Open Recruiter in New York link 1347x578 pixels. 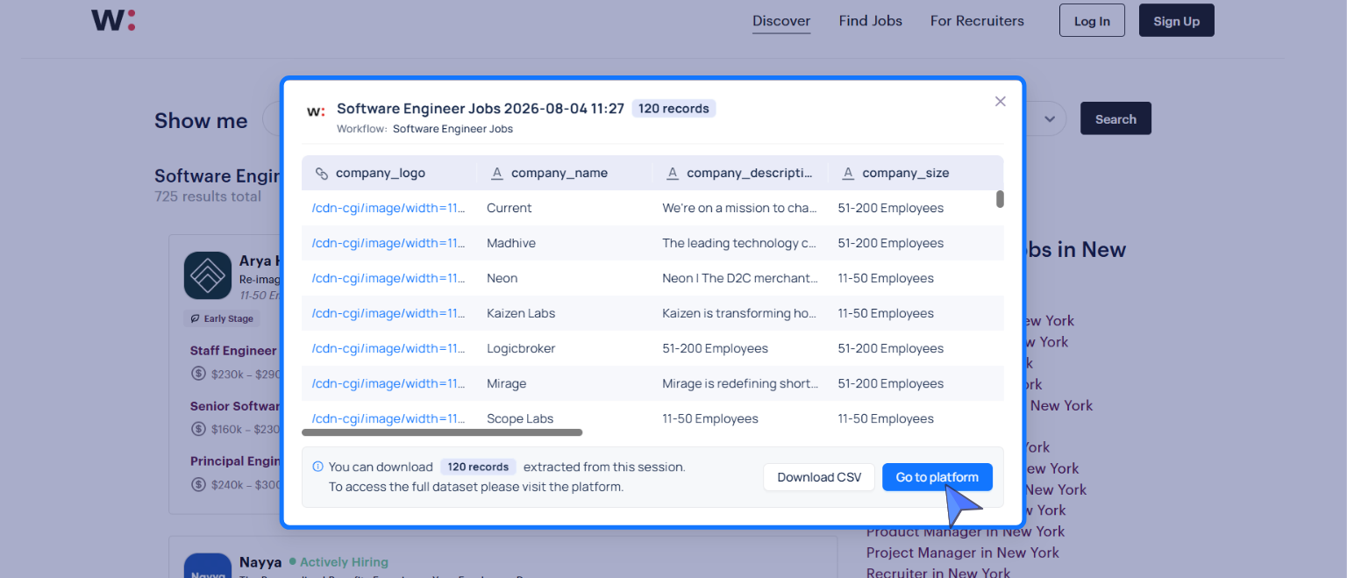point(938,573)
